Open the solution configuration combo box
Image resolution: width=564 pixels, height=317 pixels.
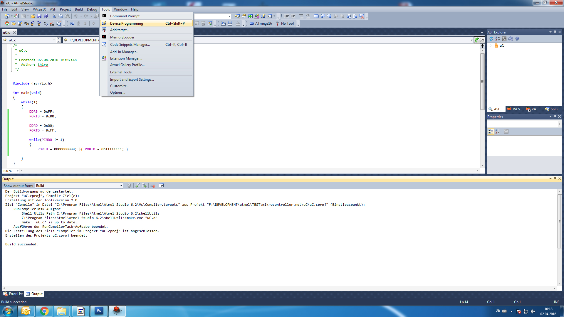tap(213, 16)
